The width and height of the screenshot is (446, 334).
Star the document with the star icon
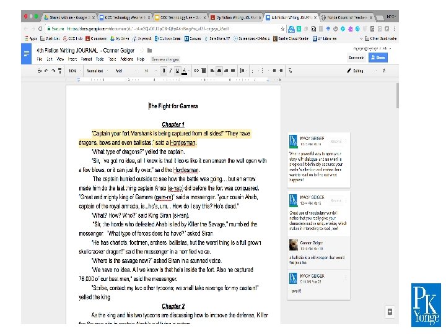point(142,51)
